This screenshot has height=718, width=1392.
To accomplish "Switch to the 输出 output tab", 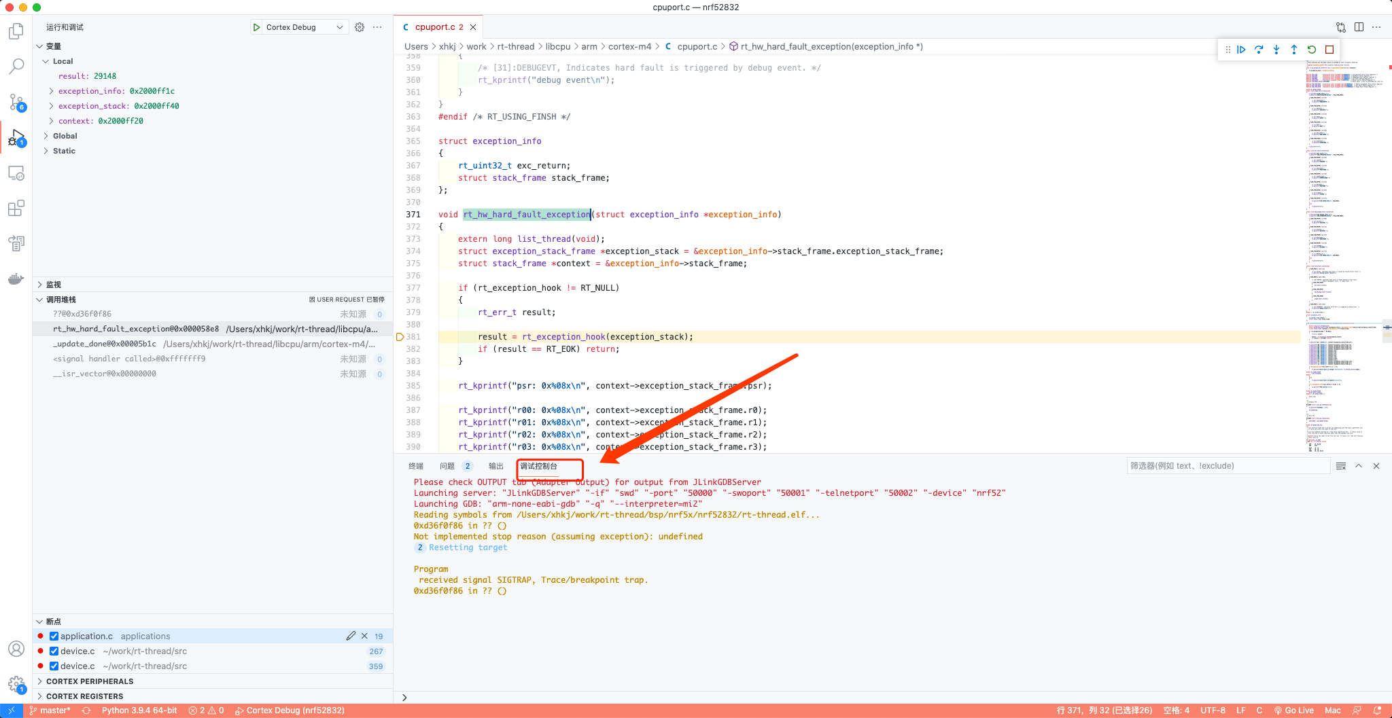I will (x=496, y=466).
